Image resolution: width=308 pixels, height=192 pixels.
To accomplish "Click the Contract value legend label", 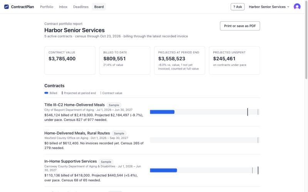I will pyautogui.click(x=112, y=93).
